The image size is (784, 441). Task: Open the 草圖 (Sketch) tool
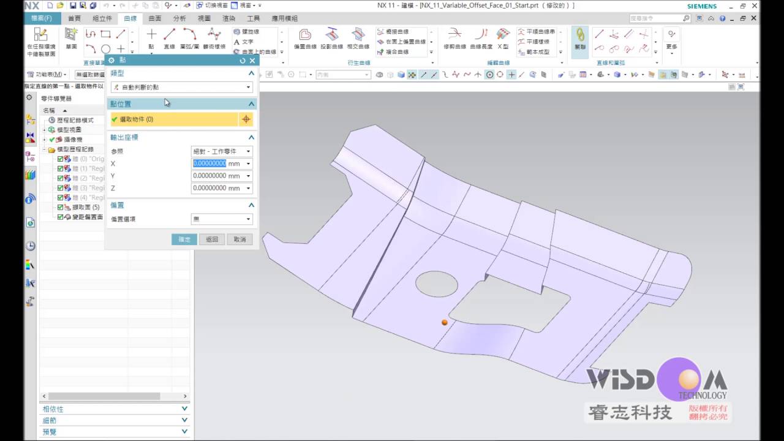[72, 38]
